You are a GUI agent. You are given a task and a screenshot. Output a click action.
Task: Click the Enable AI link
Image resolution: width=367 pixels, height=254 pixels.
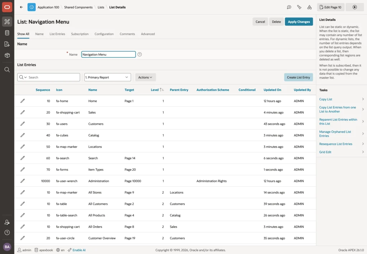[79, 250]
